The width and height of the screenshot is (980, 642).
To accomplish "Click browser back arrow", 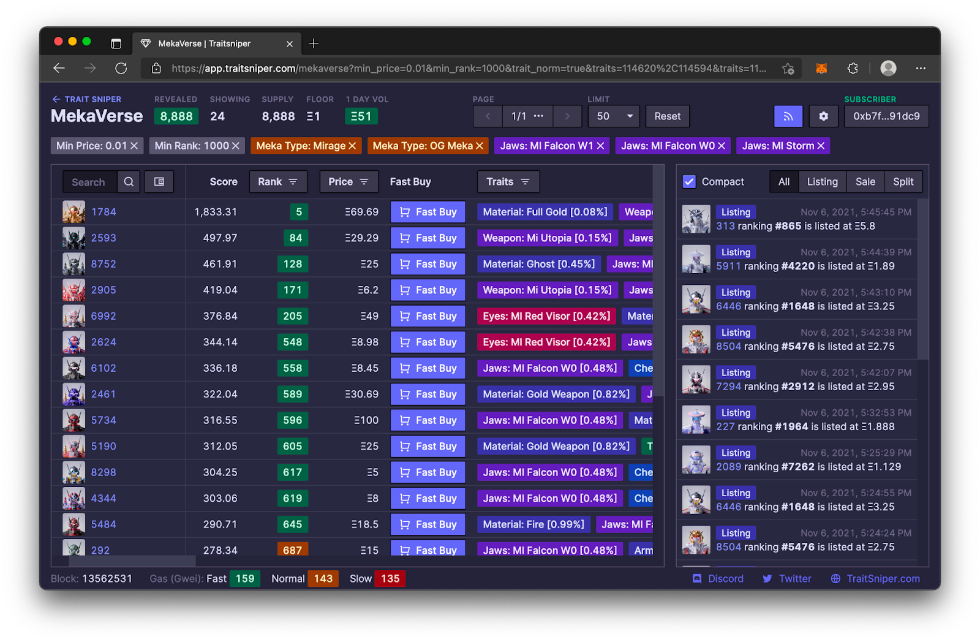I will [x=59, y=68].
